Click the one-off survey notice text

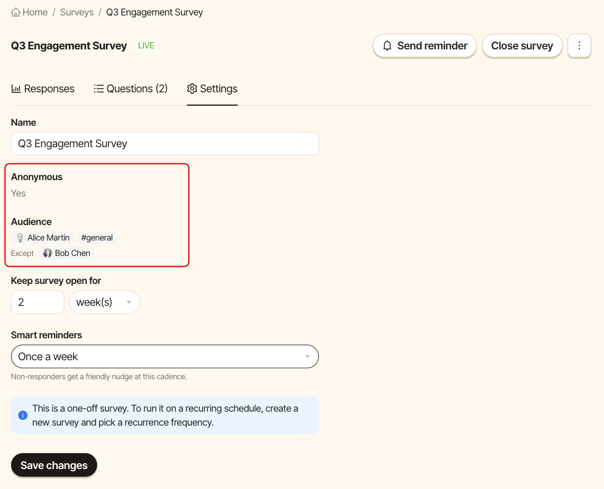point(165,415)
